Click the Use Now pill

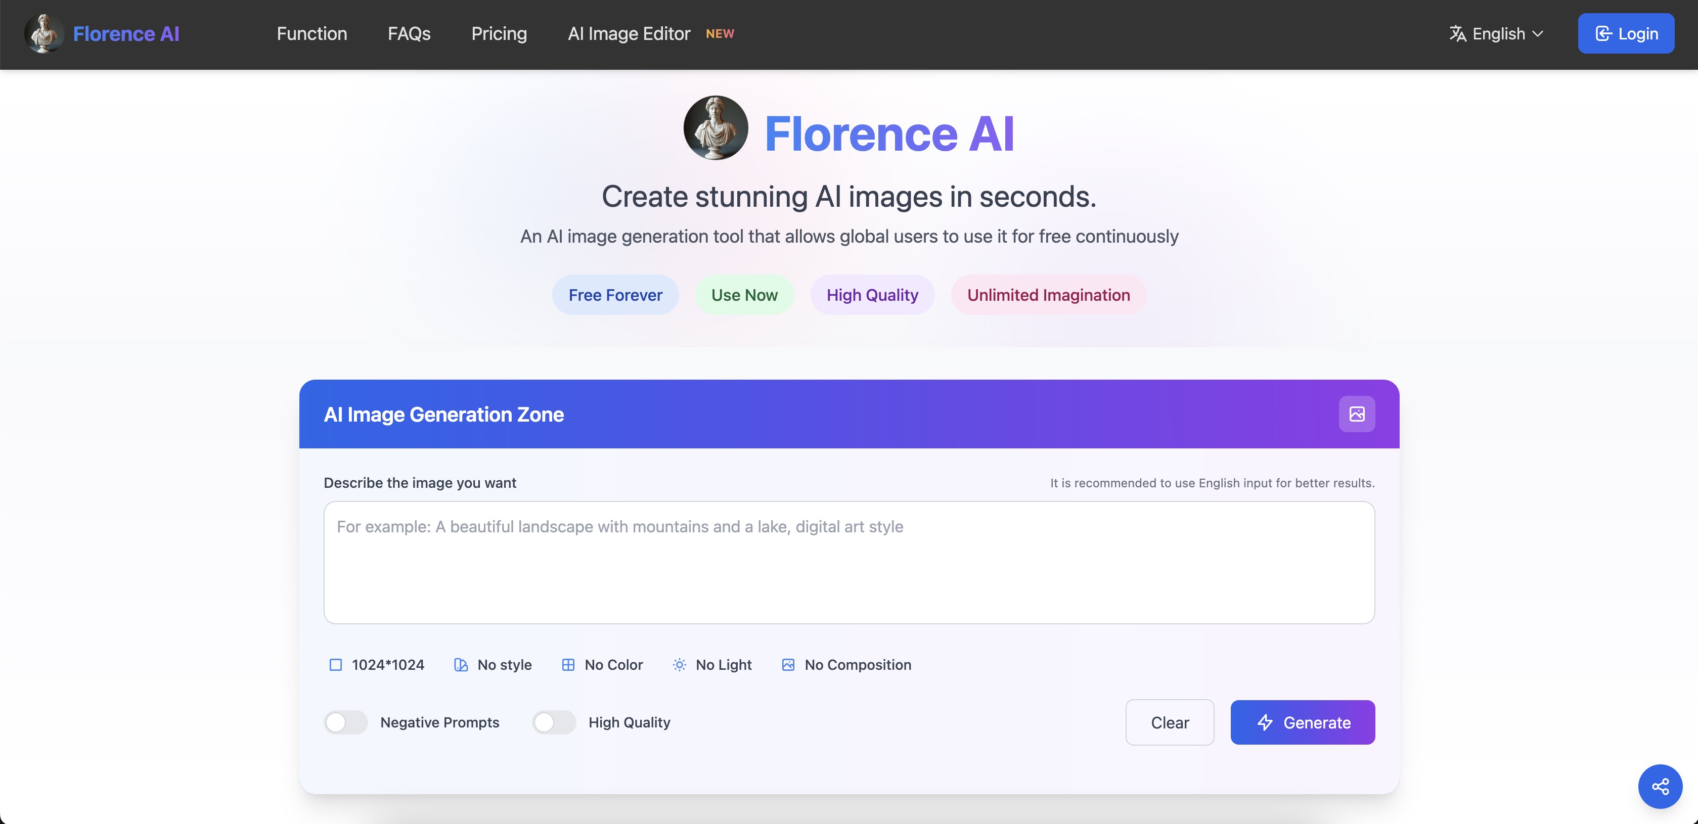744,295
